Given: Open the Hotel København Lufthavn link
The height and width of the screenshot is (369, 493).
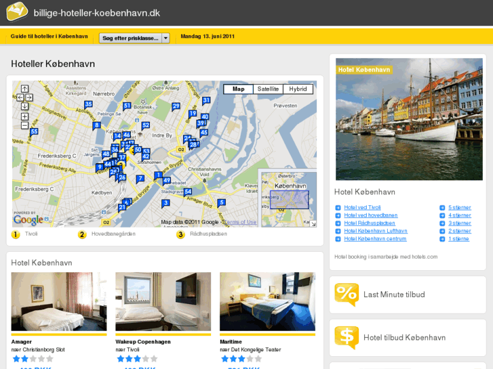Looking at the screenshot, I should [x=376, y=231].
